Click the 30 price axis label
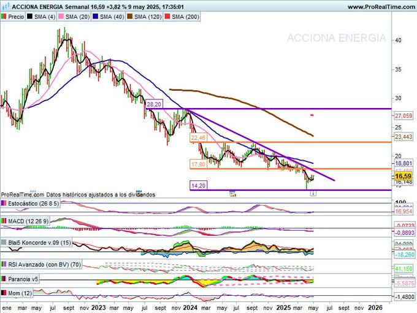The image size is (417, 313). click(x=398, y=98)
